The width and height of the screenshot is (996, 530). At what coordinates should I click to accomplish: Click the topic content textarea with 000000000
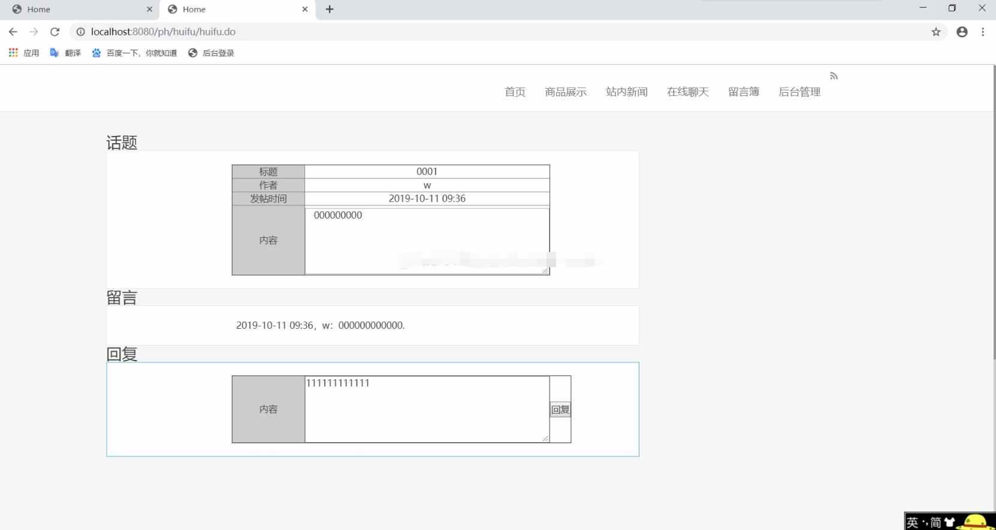427,241
